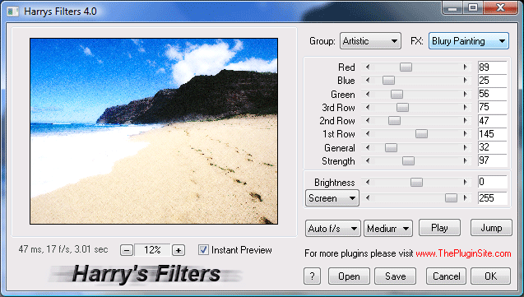Click the Open button
This screenshot has width=524, height=297.
(349, 276)
